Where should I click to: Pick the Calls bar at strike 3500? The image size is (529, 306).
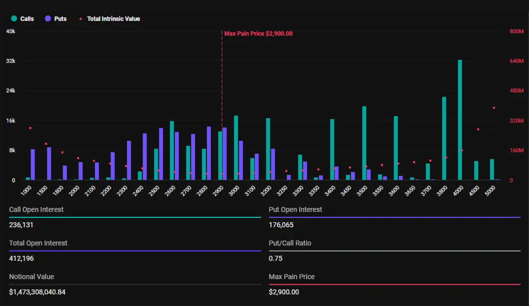[364, 143]
